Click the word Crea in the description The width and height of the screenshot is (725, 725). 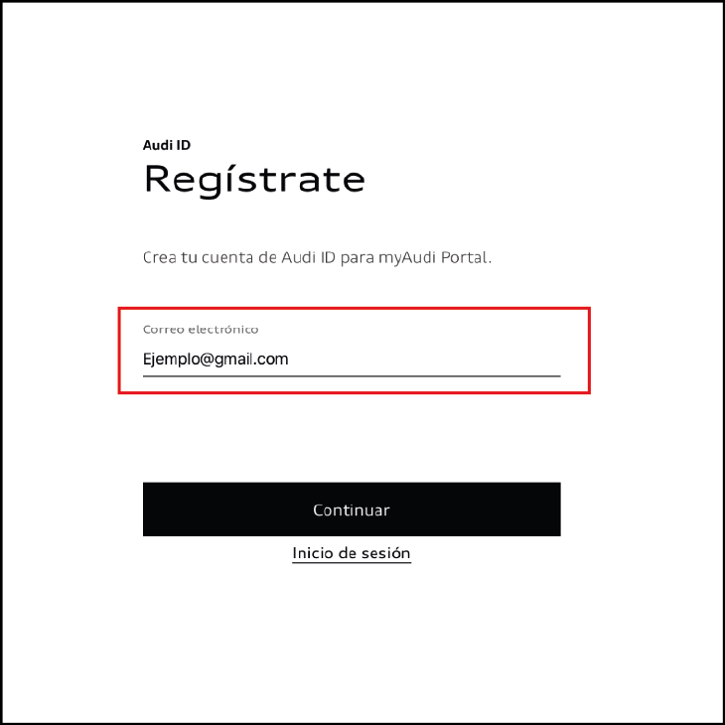(159, 257)
